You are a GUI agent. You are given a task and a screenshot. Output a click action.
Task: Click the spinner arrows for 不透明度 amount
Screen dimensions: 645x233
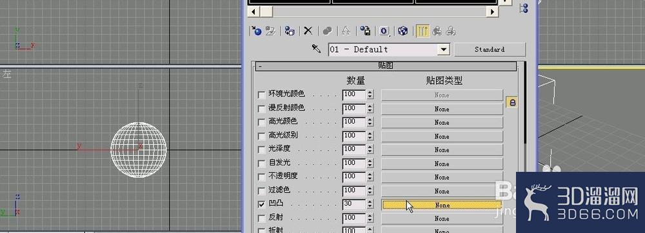click(370, 177)
